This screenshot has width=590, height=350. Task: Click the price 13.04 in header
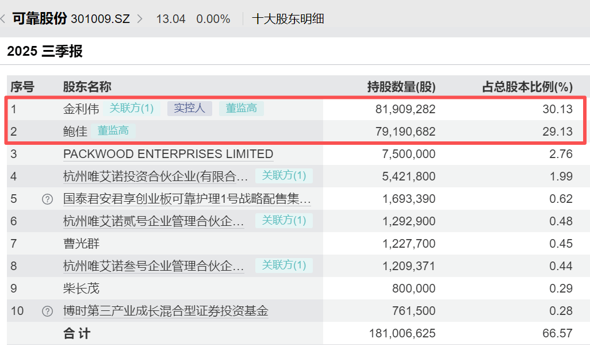(x=171, y=19)
